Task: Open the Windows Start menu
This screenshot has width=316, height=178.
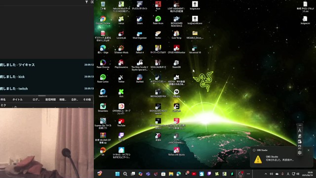Action: (118, 174)
